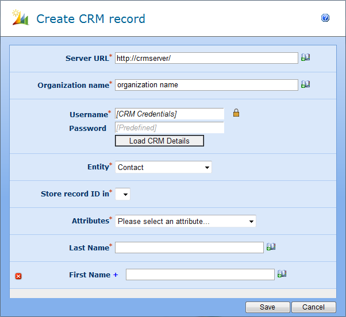Image resolution: width=346 pixels, height=317 pixels.
Task: Click the CRM logo in the title
Action: 20,18
